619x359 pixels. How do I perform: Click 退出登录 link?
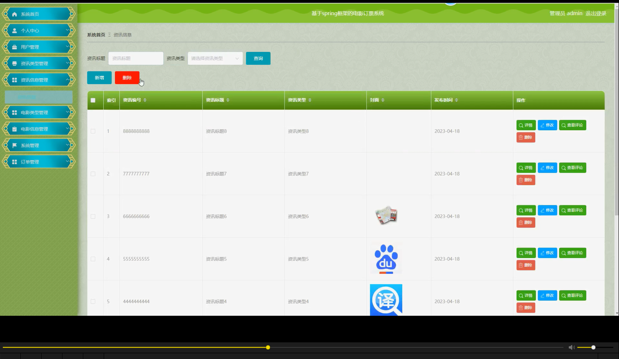click(596, 13)
